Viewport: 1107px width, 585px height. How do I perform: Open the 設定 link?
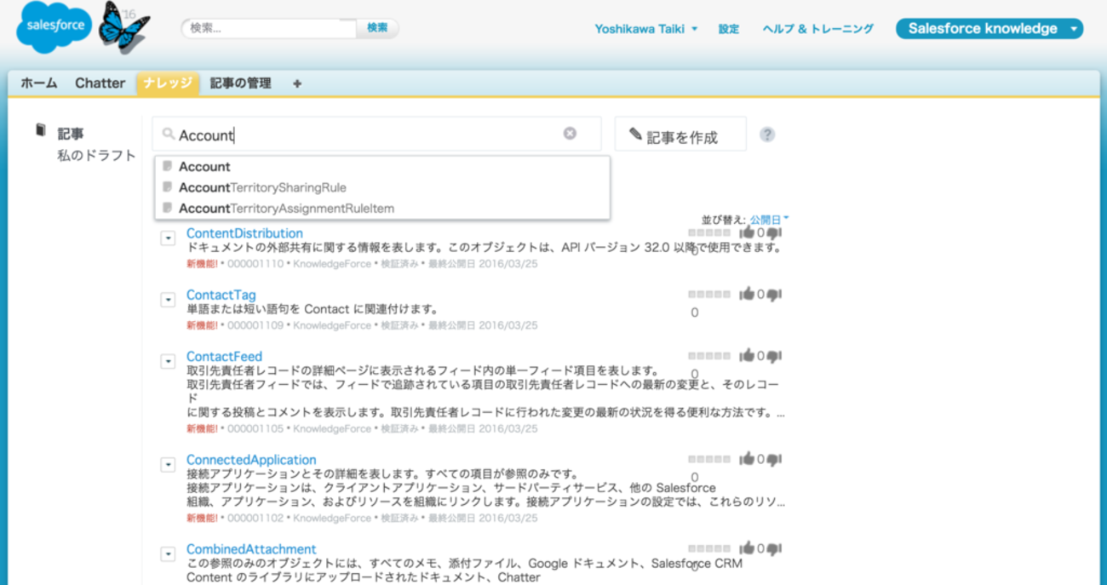tap(729, 29)
